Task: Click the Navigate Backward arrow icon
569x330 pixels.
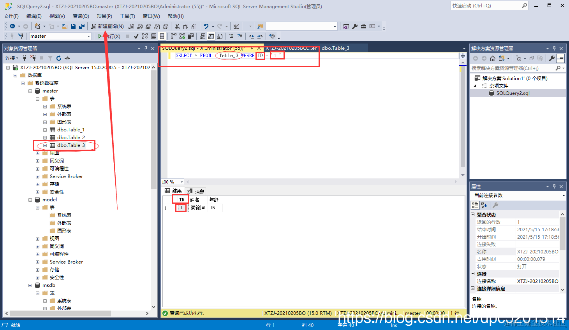Action: coord(12,26)
